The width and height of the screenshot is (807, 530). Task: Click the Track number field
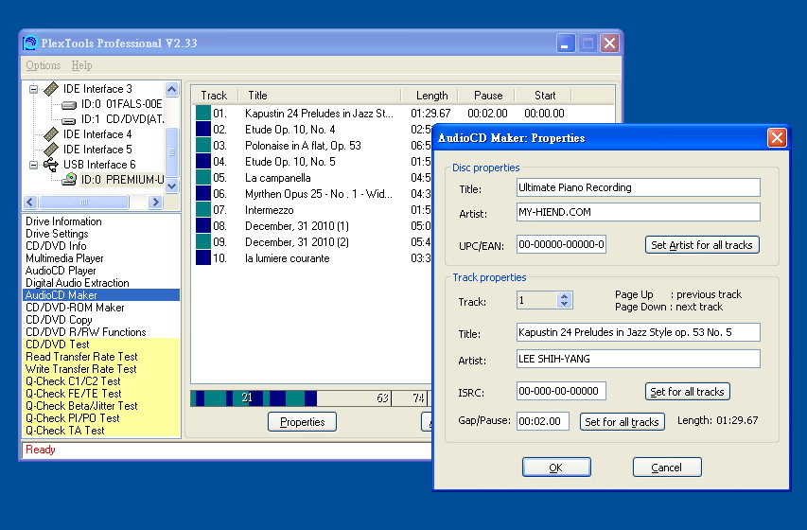(x=536, y=300)
